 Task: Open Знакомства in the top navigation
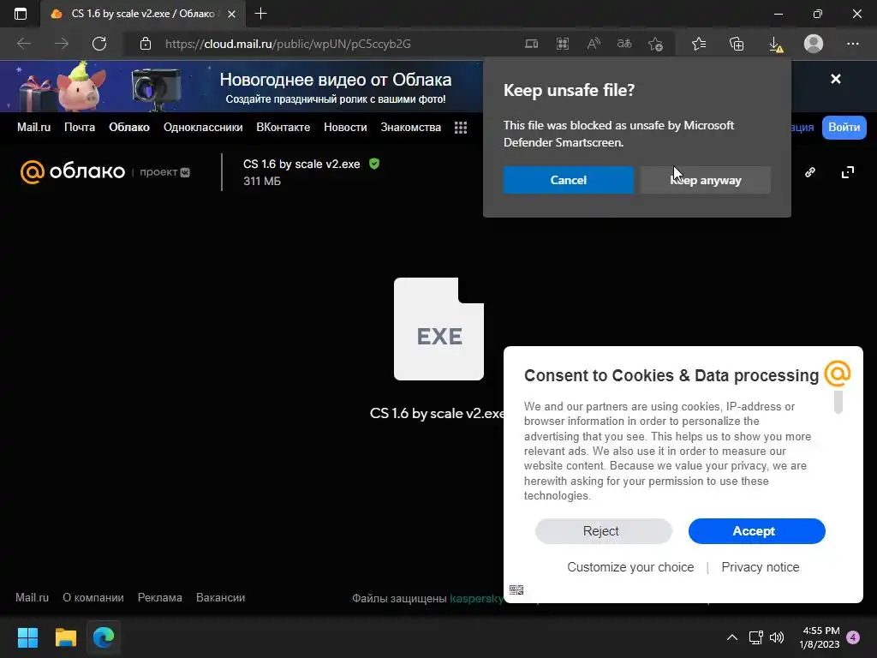(410, 127)
